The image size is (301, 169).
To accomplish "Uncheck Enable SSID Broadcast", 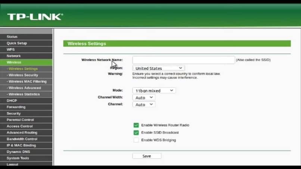I will point(136,132).
